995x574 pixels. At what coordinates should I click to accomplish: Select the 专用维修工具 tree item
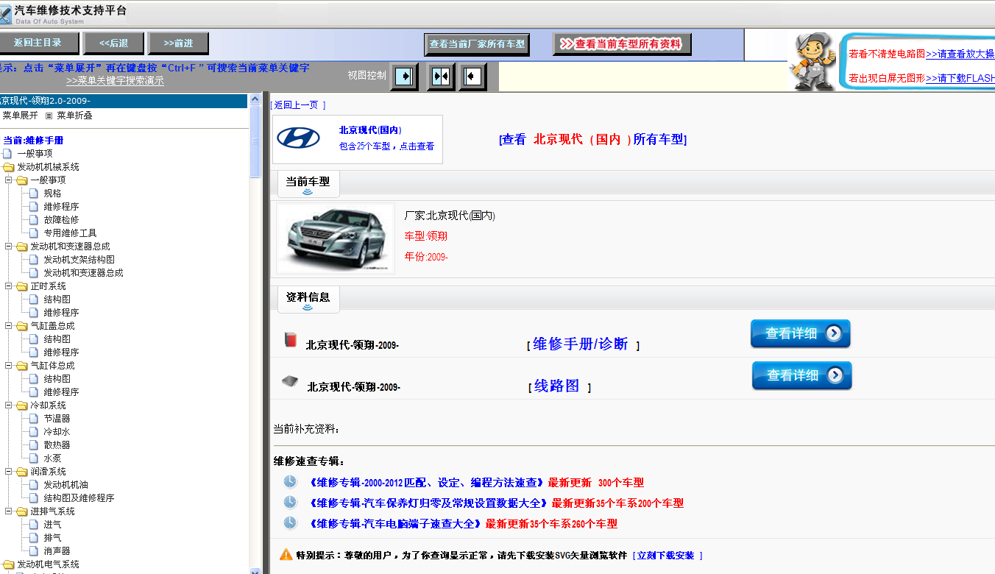tap(70, 233)
